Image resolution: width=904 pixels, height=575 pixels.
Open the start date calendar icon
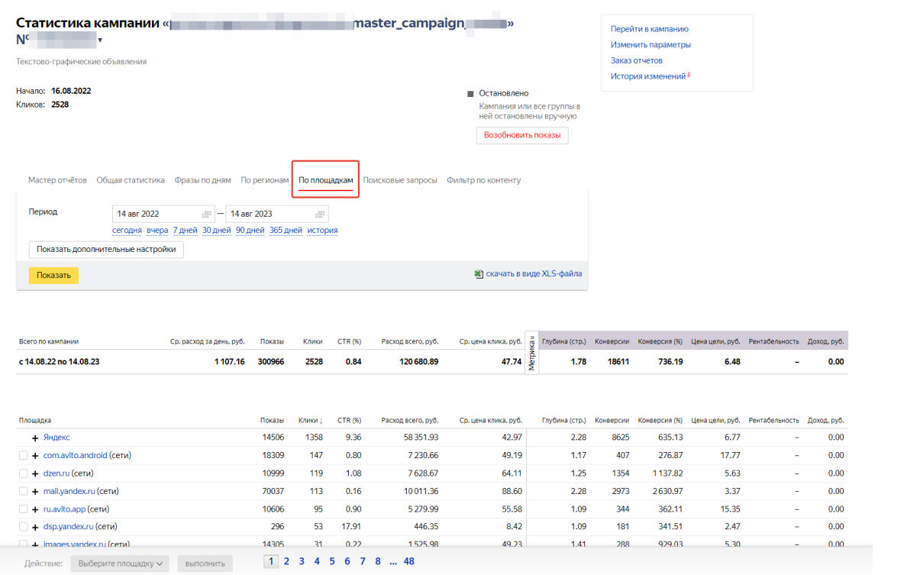(x=206, y=214)
